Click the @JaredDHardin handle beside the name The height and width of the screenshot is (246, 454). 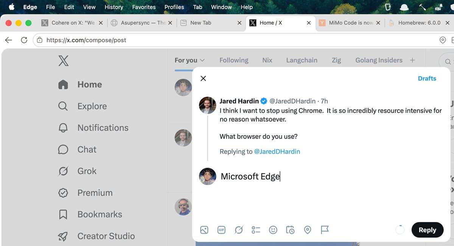[293, 101]
